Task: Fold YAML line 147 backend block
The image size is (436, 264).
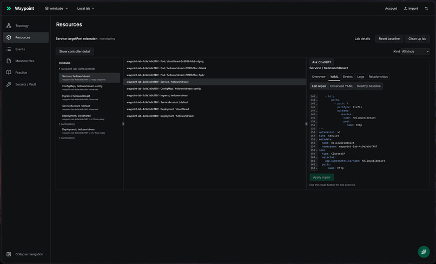Action: click(x=316, y=111)
